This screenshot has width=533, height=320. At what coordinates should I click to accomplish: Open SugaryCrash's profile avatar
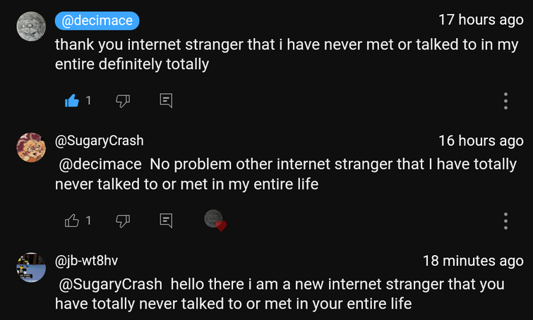pyautogui.click(x=31, y=147)
